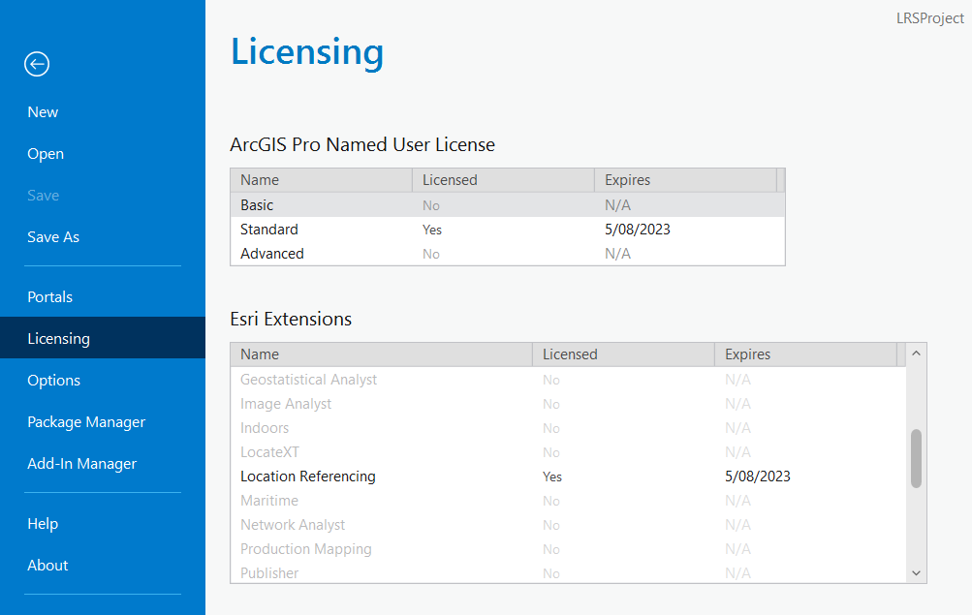Open the About page
The image size is (972, 615).
pos(47,565)
